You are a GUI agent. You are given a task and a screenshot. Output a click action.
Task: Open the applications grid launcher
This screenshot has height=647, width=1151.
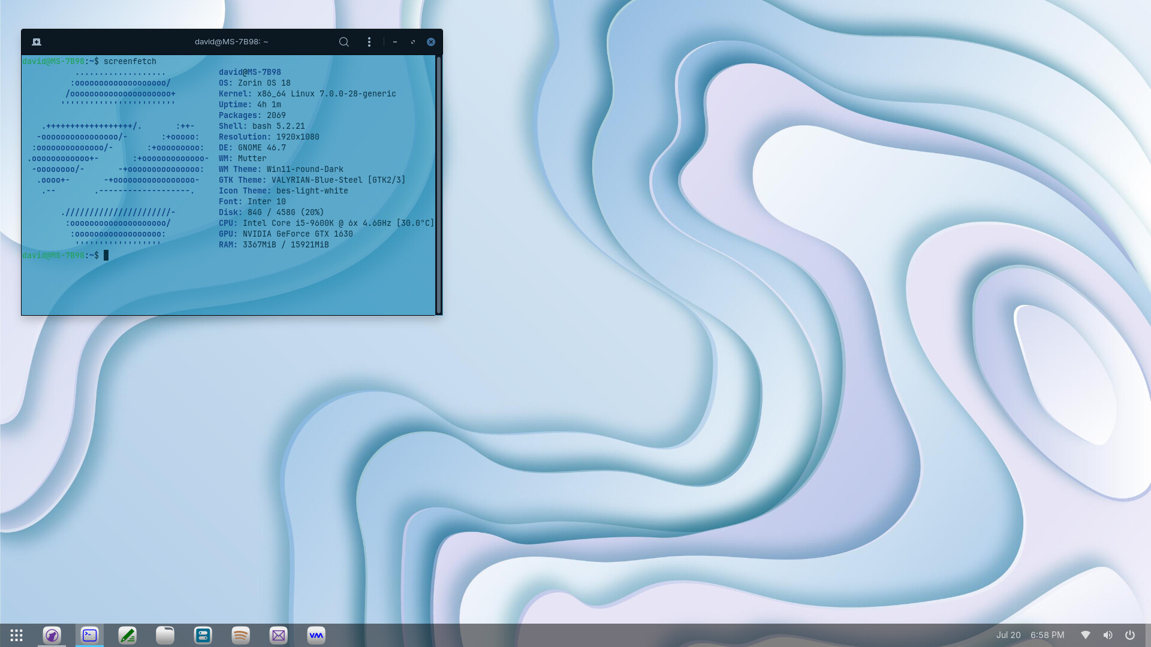point(17,635)
